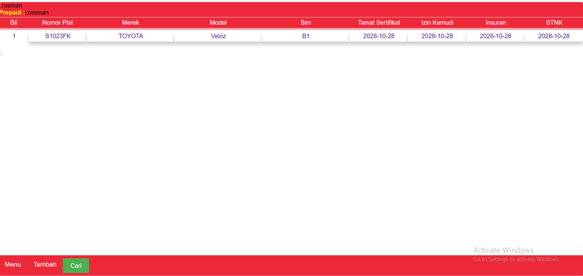
Task: Open the Insuran date in row 1
Action: [495, 36]
